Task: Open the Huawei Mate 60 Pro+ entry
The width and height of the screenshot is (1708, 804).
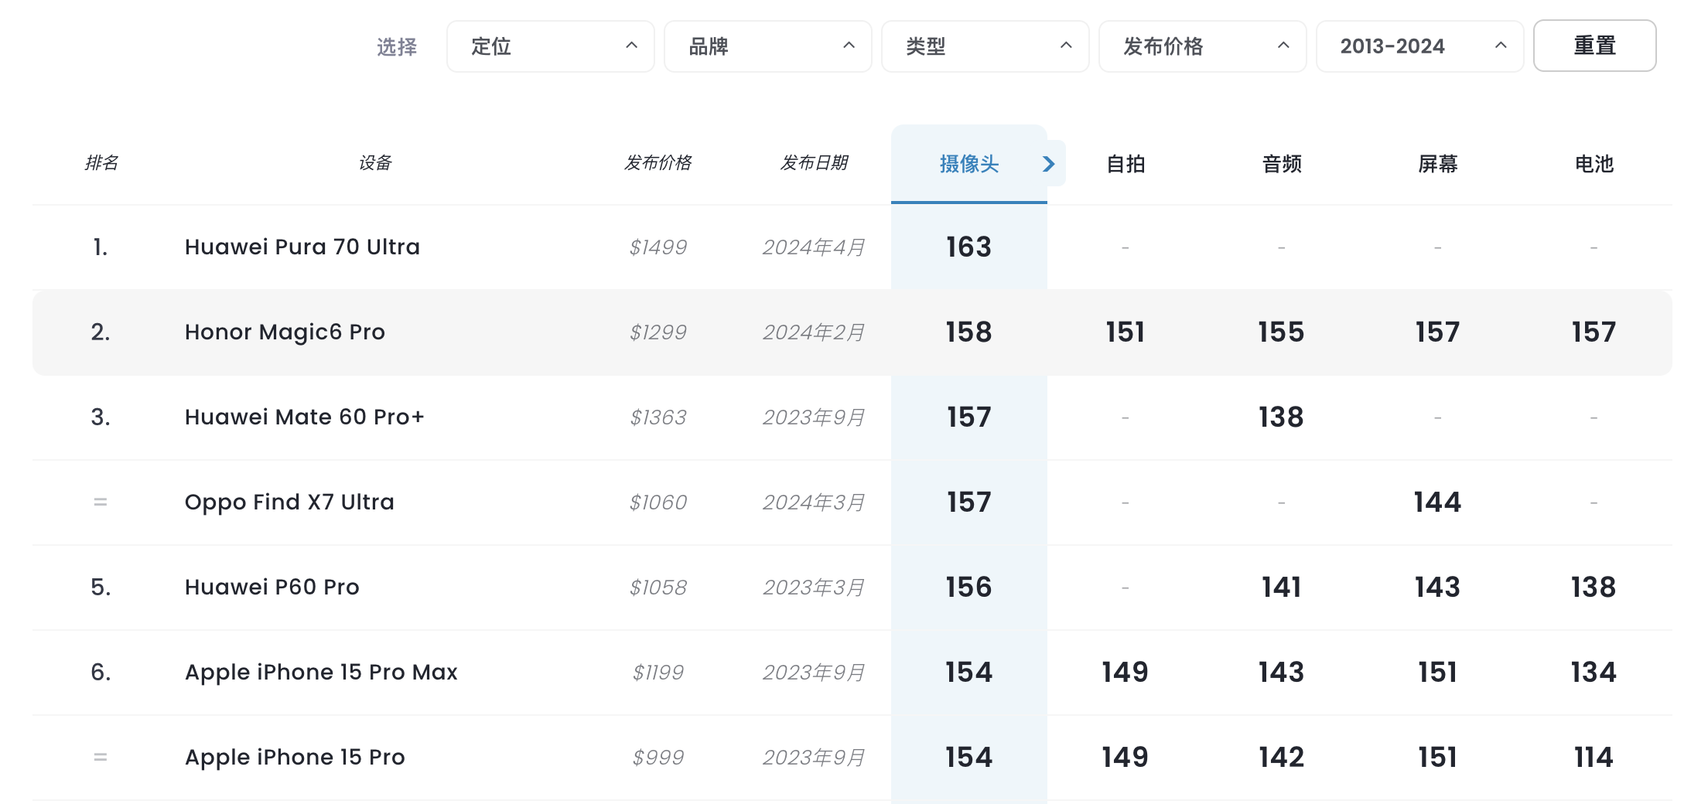Action: (x=304, y=417)
